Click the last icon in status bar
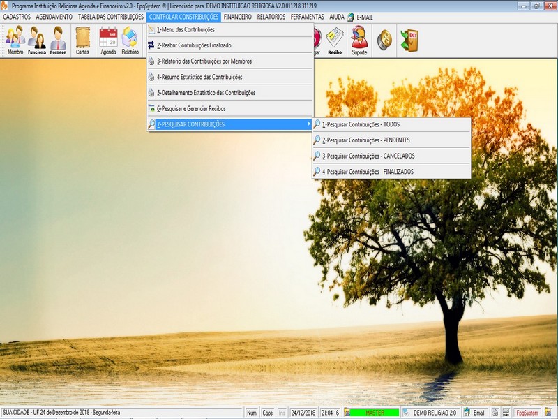 point(548,413)
